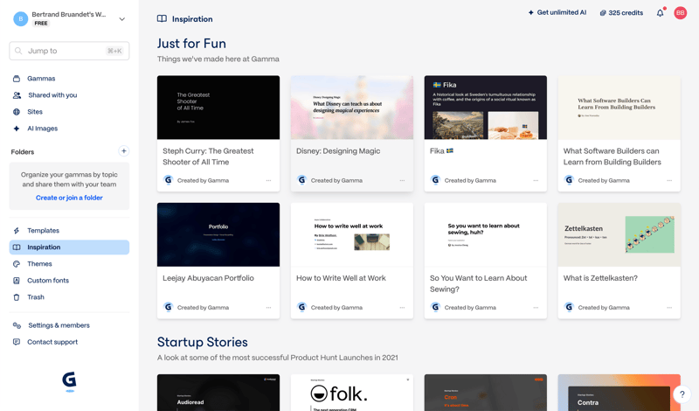Click the BB user avatar
Image resolution: width=699 pixels, height=411 pixels.
coord(680,13)
